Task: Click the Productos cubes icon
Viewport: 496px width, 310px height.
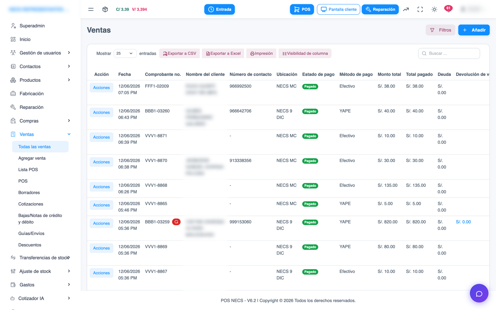Action: (13, 80)
